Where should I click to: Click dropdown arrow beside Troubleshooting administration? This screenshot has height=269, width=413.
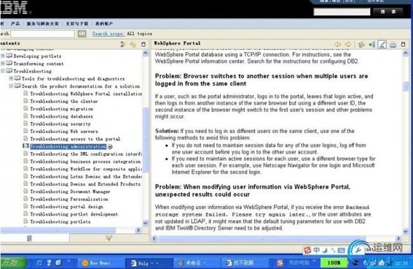coord(110,147)
